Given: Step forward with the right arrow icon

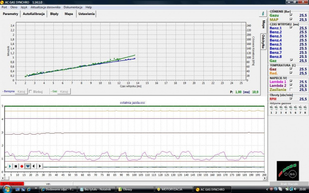Looking at the screenshot, I should point(39,167).
